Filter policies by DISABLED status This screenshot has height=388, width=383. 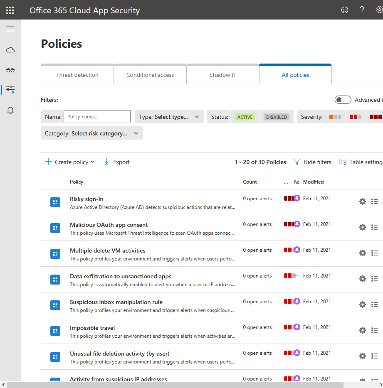click(x=277, y=117)
